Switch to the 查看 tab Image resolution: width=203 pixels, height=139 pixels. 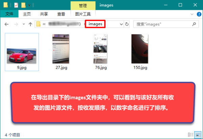coord(61,14)
